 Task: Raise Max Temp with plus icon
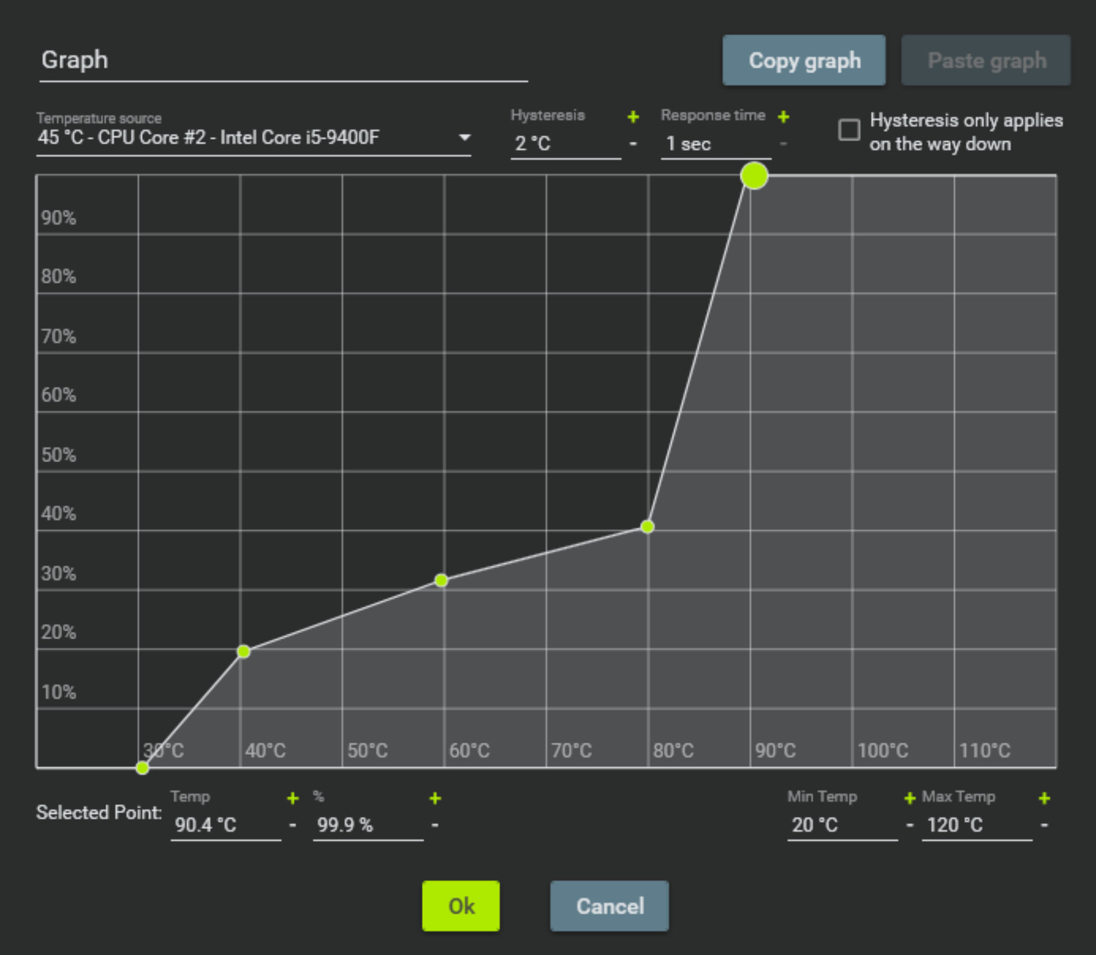[x=1044, y=798]
